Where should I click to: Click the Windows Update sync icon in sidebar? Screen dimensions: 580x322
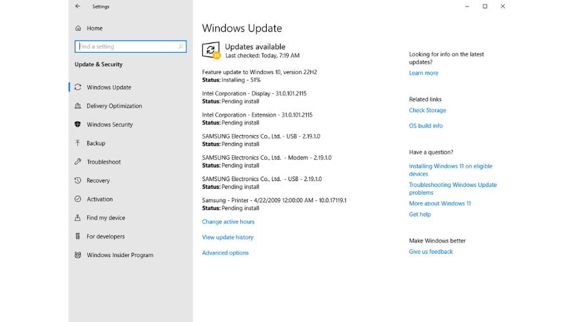point(78,87)
